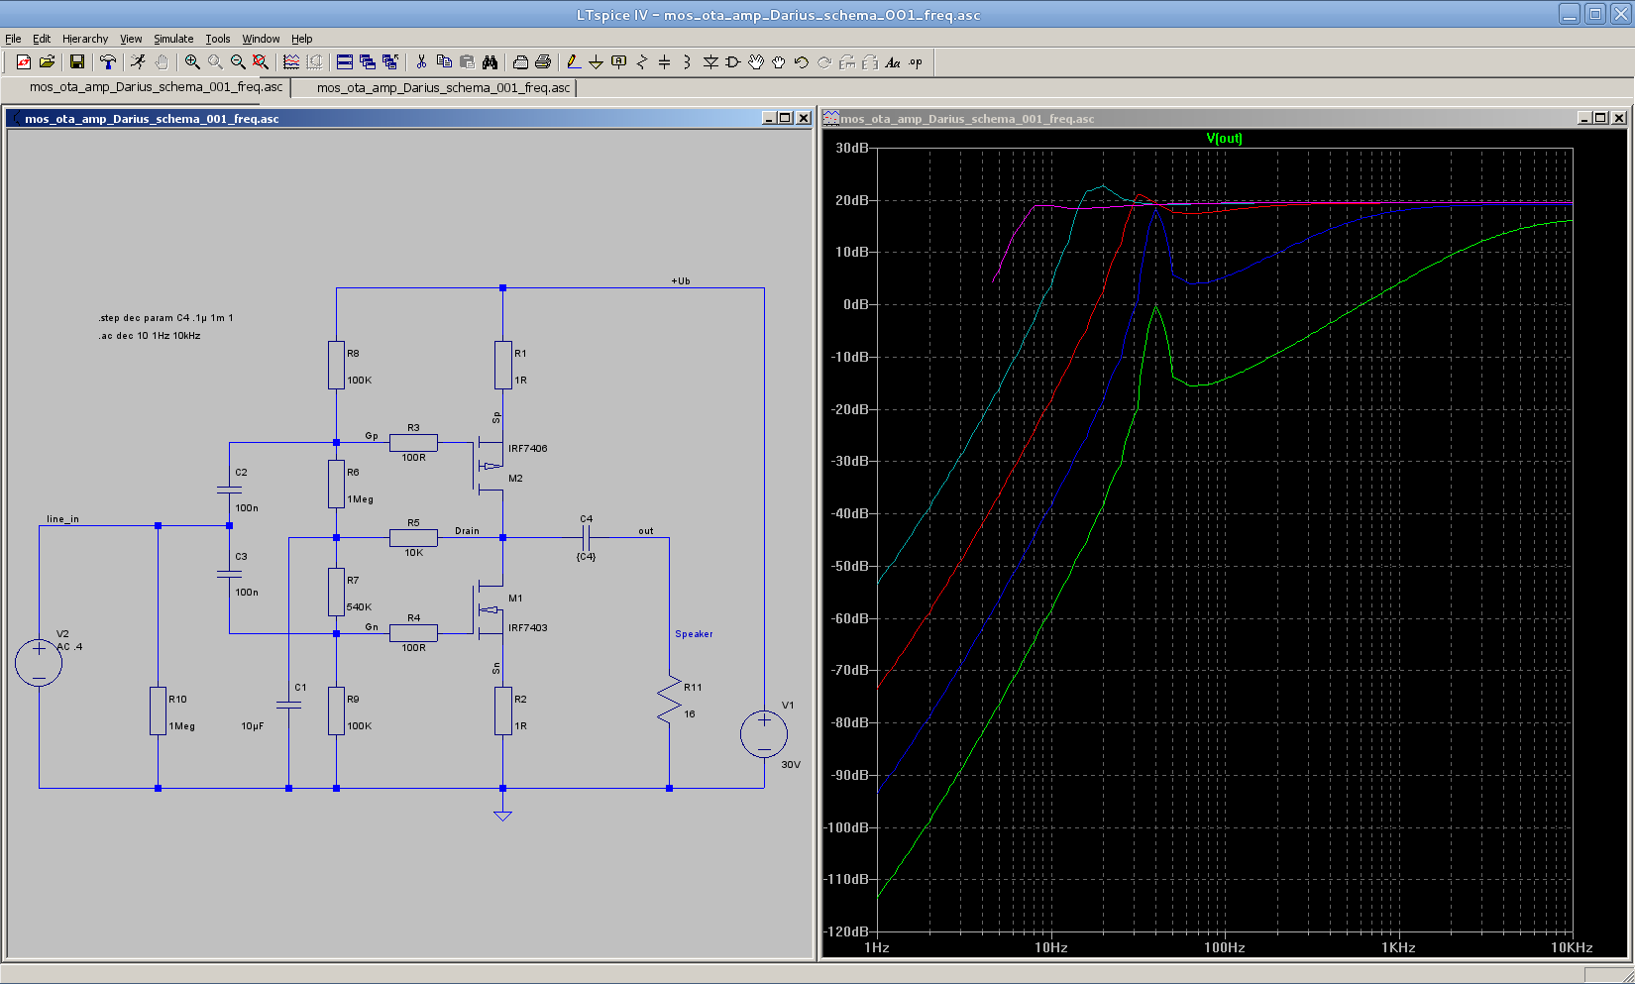Halt the simulation with the hand icon
This screenshot has width=1635, height=984.
tap(161, 61)
